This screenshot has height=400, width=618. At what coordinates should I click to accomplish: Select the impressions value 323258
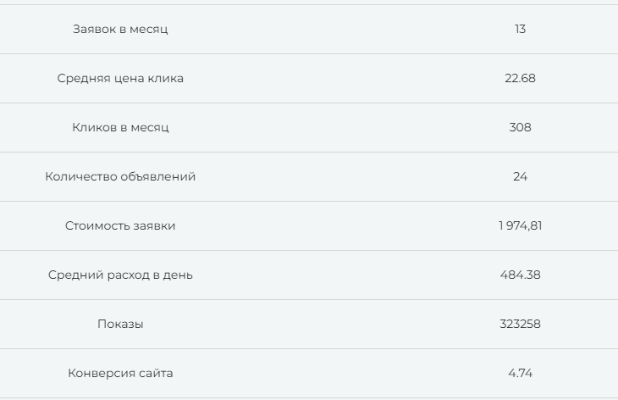click(520, 324)
